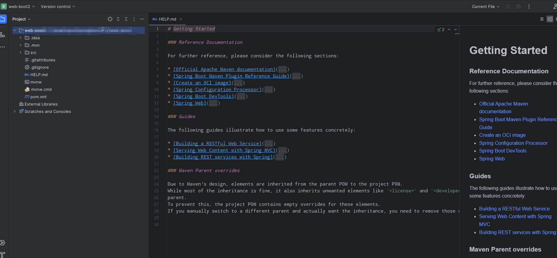Open Building REST services with Spring preview link
Screen dimensions: 557x258
[518, 232]
